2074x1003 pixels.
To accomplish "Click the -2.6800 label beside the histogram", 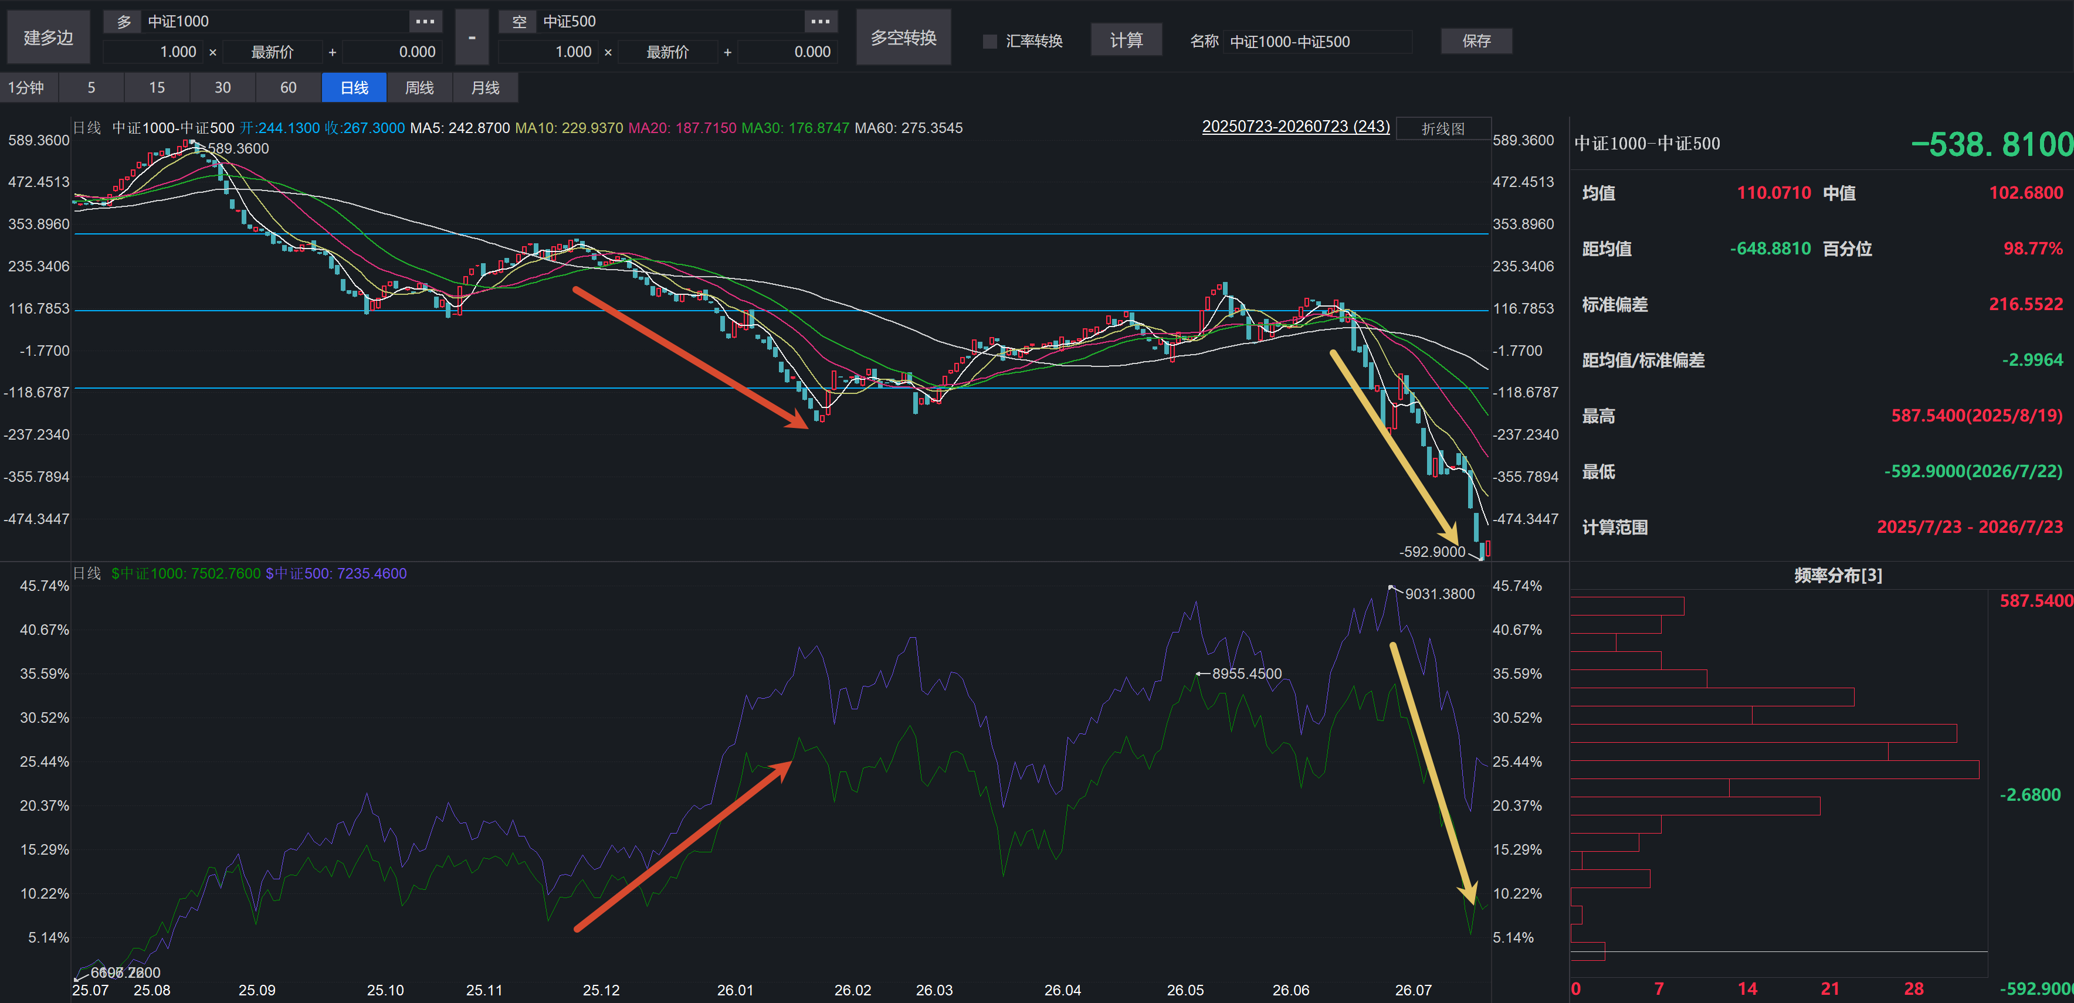I will point(2030,794).
